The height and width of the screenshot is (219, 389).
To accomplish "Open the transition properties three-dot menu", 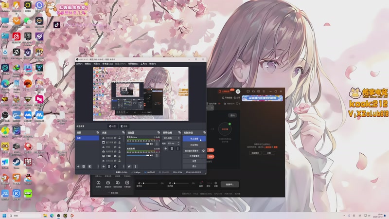I will [177, 148].
